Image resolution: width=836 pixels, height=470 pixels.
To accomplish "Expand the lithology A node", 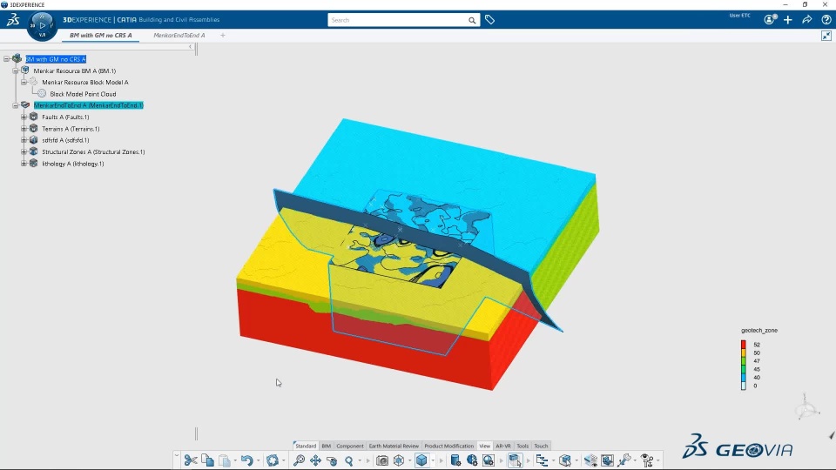I will pyautogui.click(x=24, y=164).
